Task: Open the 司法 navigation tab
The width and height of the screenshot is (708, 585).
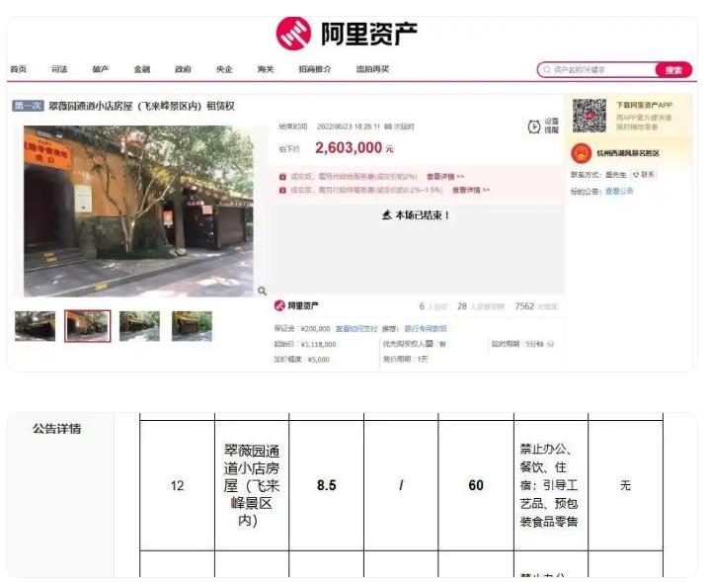Action: (x=59, y=69)
